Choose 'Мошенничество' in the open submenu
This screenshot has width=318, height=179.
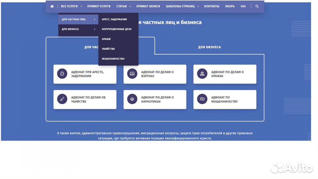113,58
